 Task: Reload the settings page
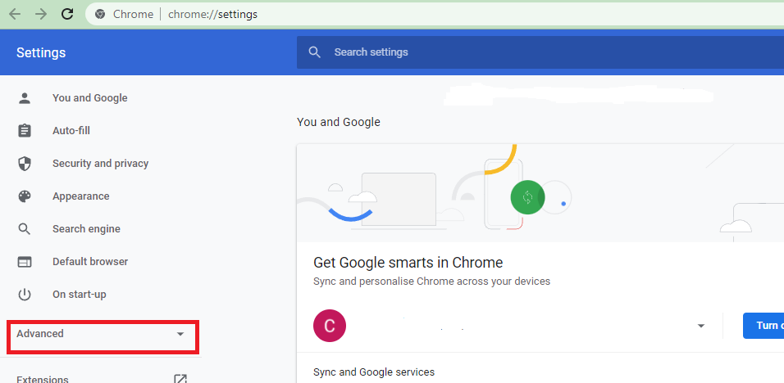pyautogui.click(x=67, y=14)
